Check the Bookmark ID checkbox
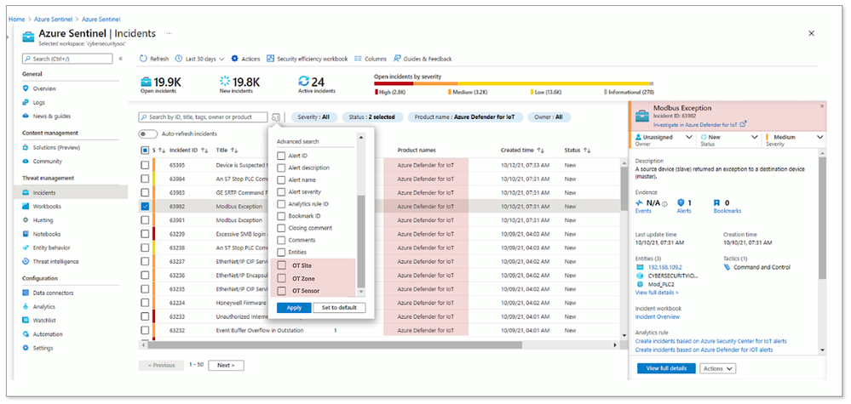This screenshot has width=851, height=404. click(x=281, y=216)
